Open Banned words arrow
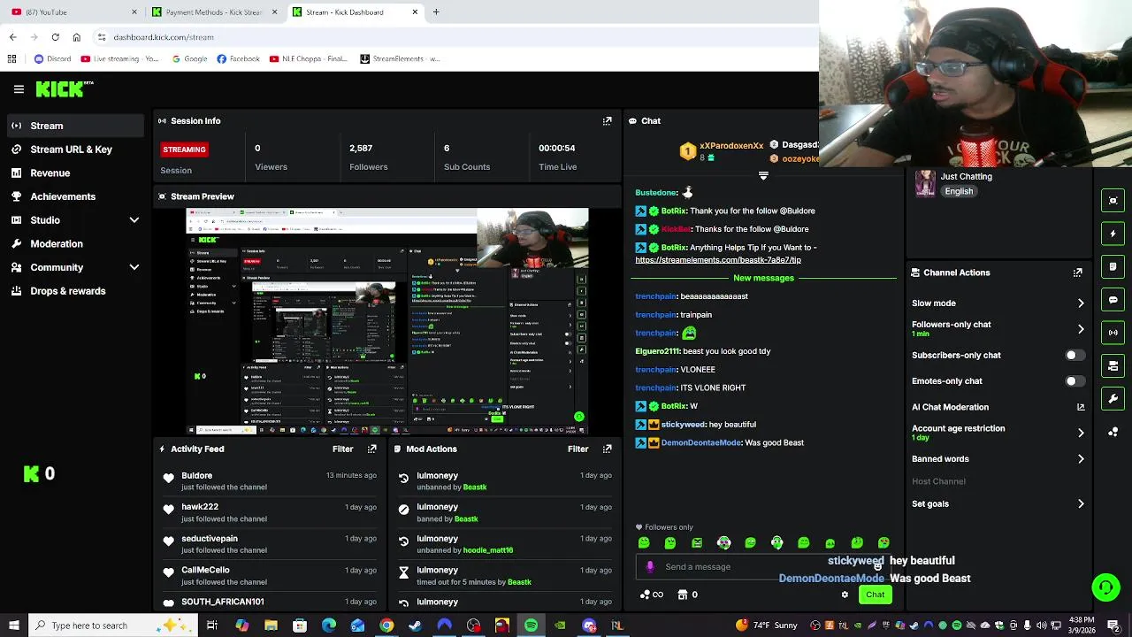The width and height of the screenshot is (1132, 637). [1081, 459]
